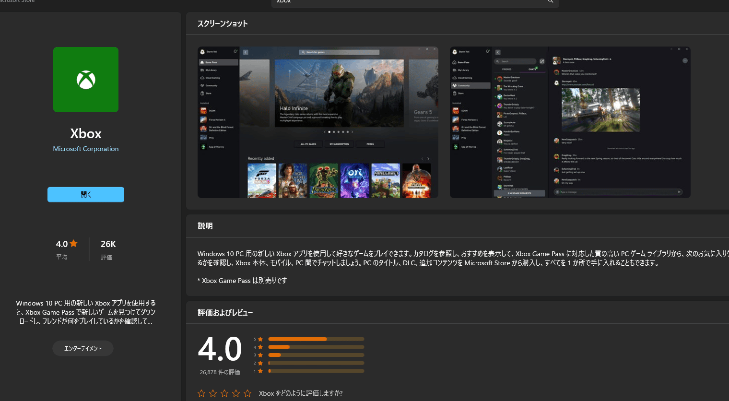Click the 4-star rating distribution bar
The height and width of the screenshot is (401, 729).
click(x=316, y=347)
